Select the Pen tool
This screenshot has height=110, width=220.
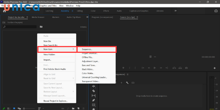tap(94, 100)
